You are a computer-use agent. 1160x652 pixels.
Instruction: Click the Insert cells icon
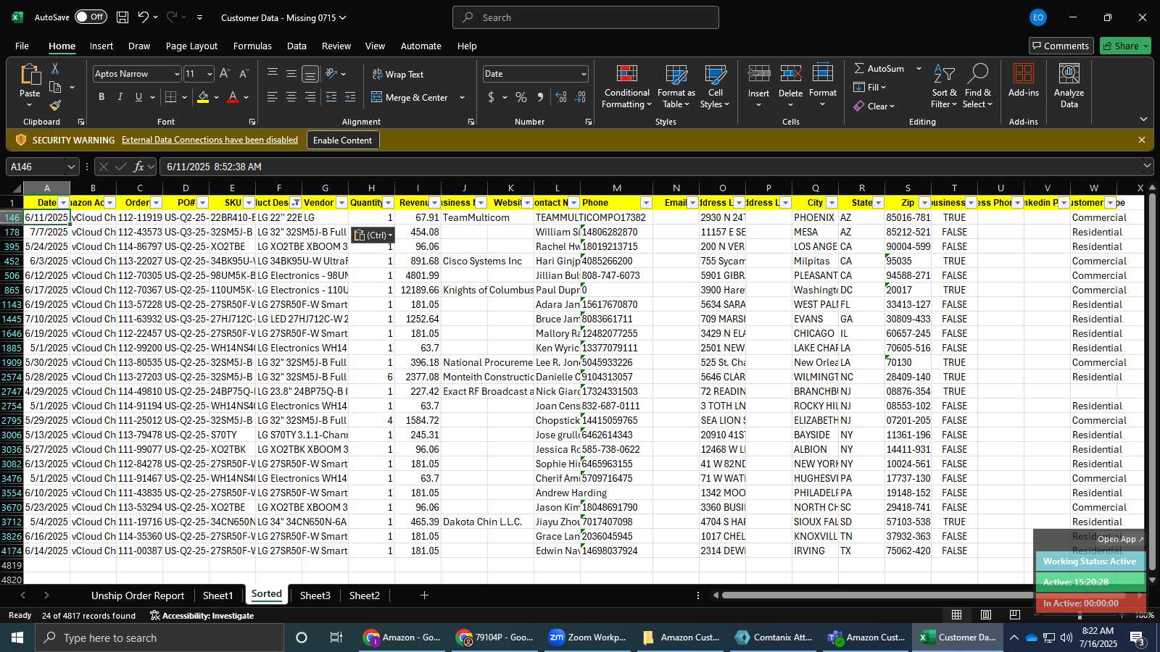[x=758, y=74]
